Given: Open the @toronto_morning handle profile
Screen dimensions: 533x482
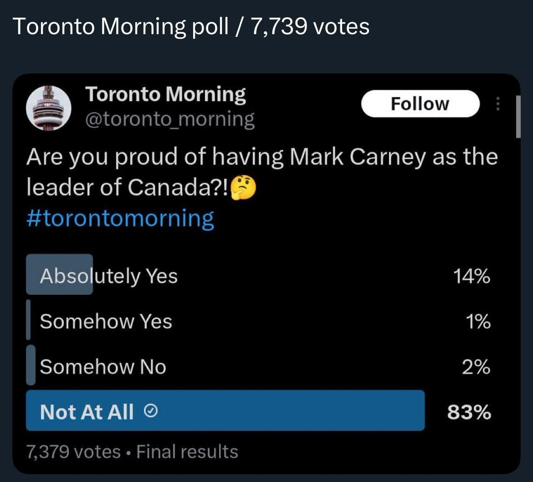Looking at the screenshot, I should pos(169,119).
